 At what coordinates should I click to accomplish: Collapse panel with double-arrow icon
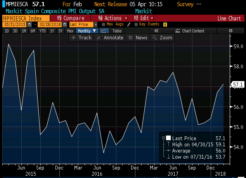point(157,31)
